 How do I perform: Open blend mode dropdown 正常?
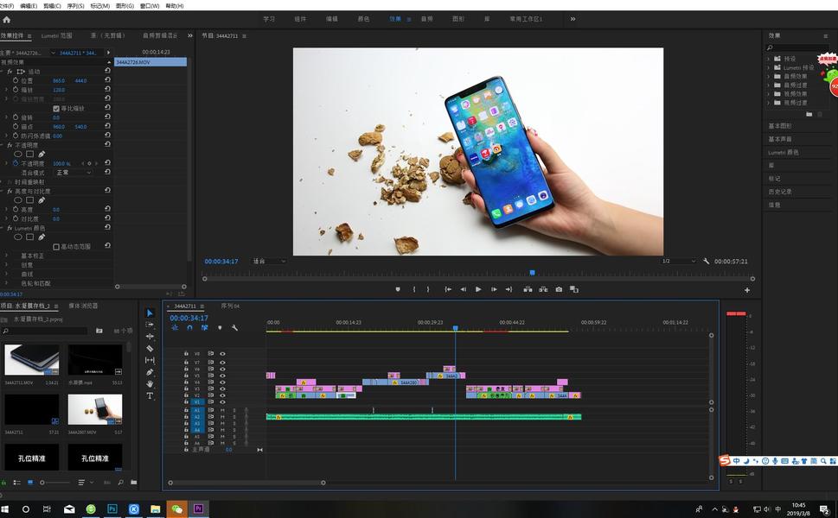tap(74, 173)
